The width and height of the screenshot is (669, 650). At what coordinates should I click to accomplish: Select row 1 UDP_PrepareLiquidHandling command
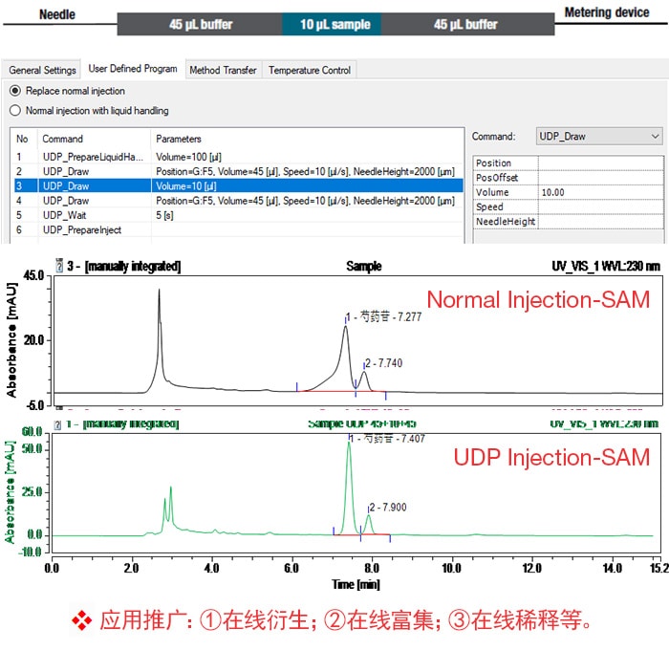pos(93,156)
